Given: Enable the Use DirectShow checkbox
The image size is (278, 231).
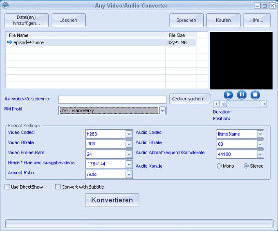Looking at the screenshot, I should point(7,187).
